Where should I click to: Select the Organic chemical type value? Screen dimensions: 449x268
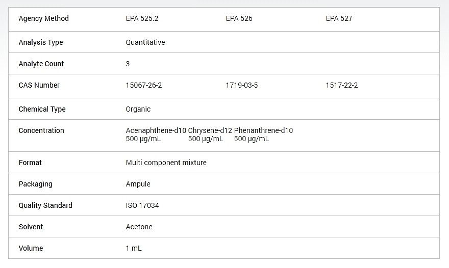[x=138, y=110]
